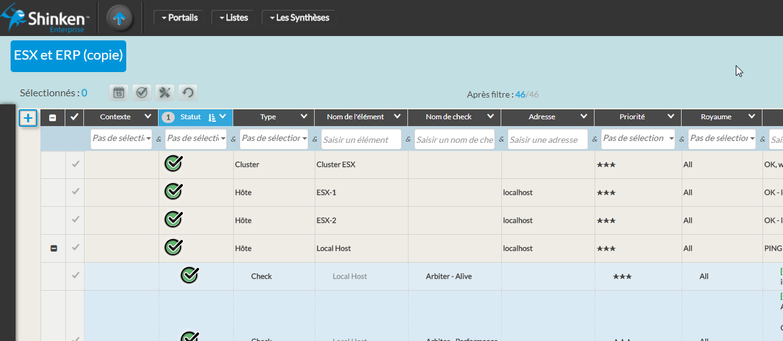The width and height of the screenshot is (783, 341).
Task: Click the sort icon in Statut header
Action: tap(212, 117)
